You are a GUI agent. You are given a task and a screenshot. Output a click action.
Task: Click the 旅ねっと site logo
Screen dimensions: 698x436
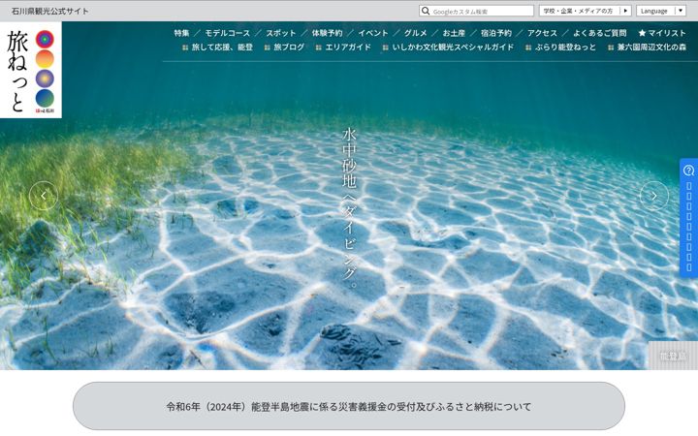[31, 70]
